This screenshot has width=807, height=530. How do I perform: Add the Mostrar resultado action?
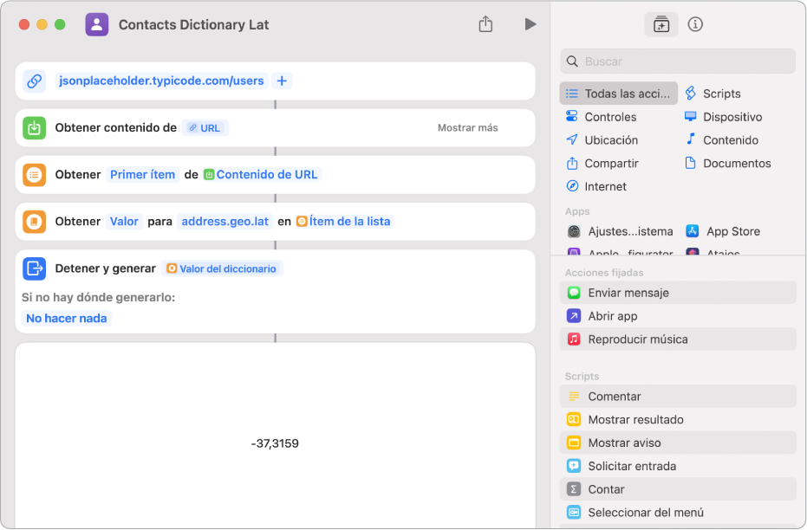click(x=678, y=419)
